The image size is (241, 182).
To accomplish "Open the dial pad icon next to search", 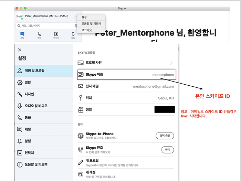I will tap(76, 25).
